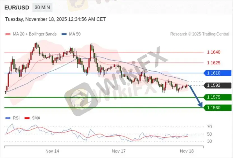This screenshot has height=158, width=233.
Task: Click the RSI 50 level label
Action: pos(209,134)
